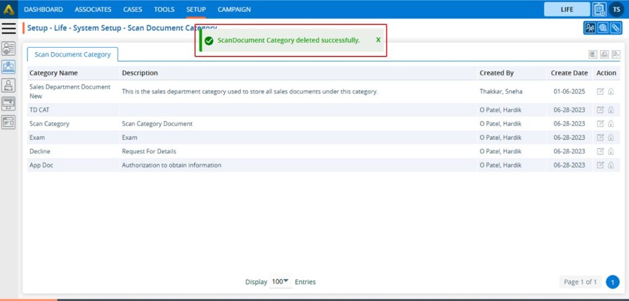
Task: Click the people icon in the top-right toolbar
Action: pos(590,28)
